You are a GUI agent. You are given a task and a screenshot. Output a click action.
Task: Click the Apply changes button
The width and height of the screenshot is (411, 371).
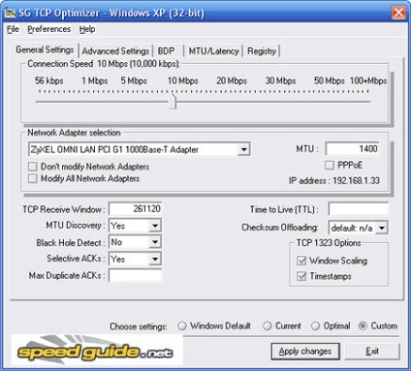(305, 352)
